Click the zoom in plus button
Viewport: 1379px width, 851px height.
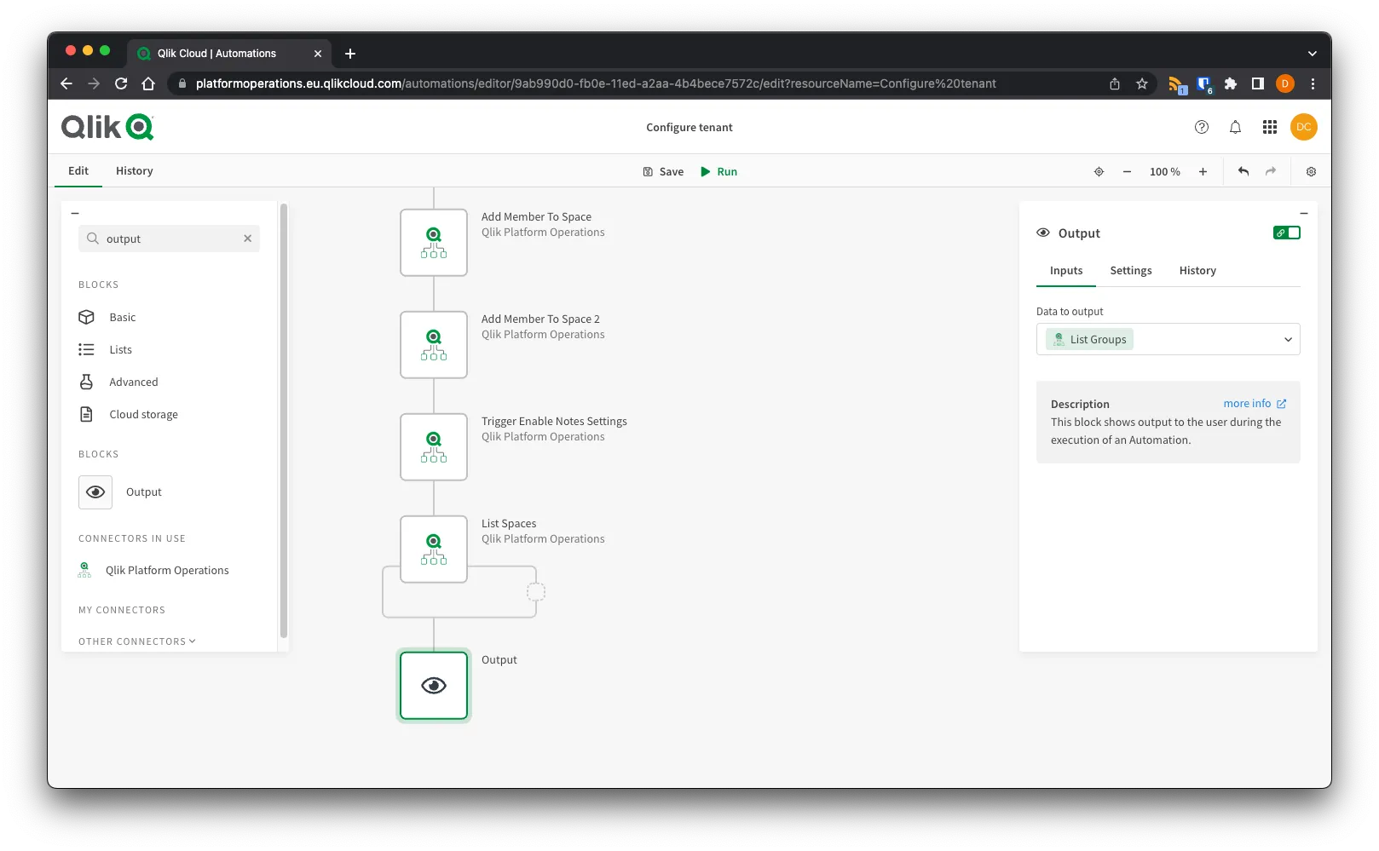pyautogui.click(x=1203, y=171)
